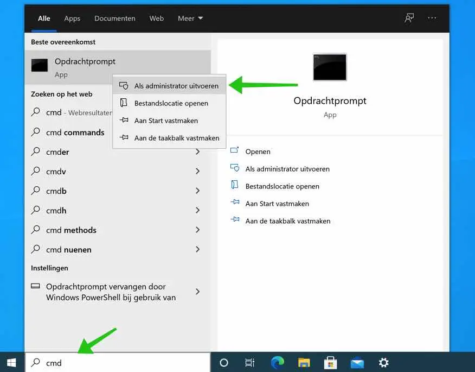
Task: Select the 'cmdh' web suggestion text
Action: (56, 211)
